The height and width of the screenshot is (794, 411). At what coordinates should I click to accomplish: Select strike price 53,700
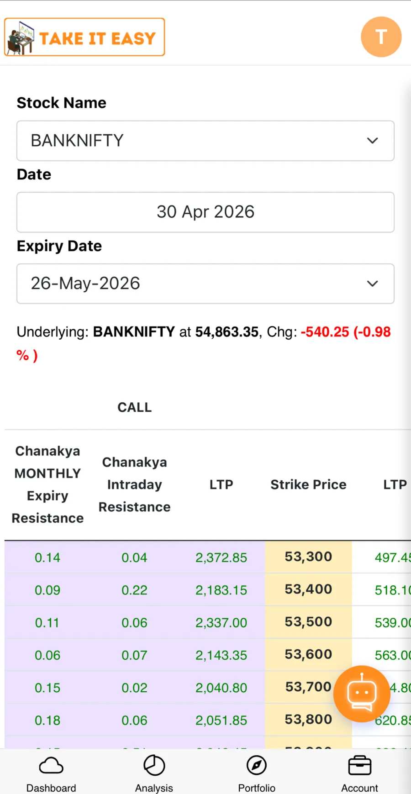point(308,687)
